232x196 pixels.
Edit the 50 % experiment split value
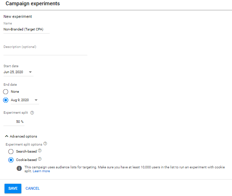click(x=14, y=122)
